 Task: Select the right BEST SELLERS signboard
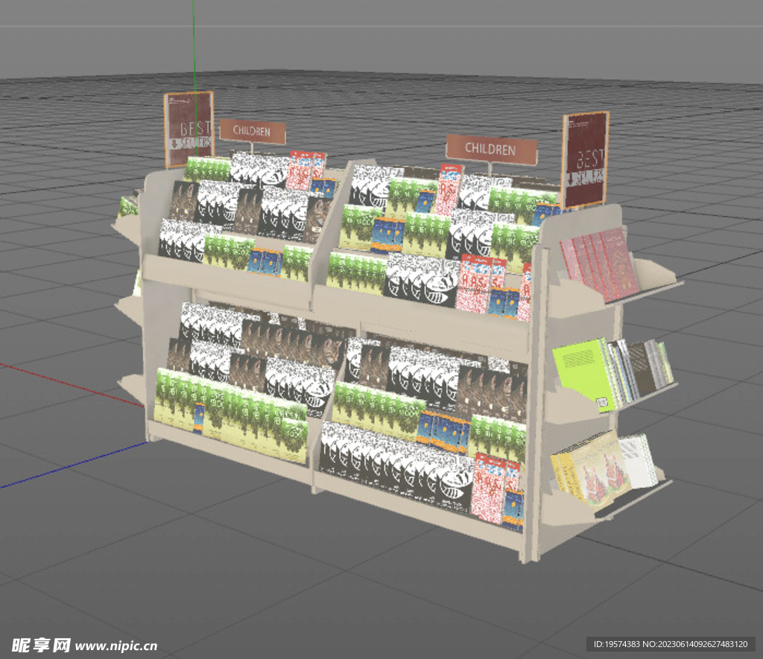585,160
